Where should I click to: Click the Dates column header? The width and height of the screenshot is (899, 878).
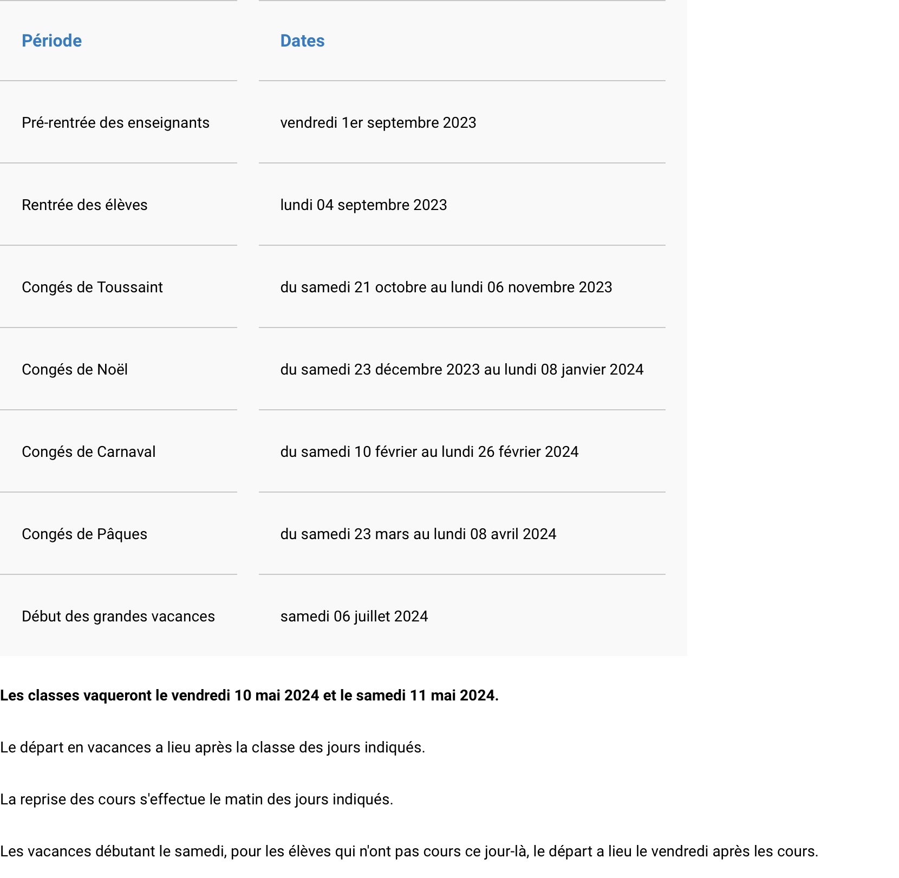[x=302, y=41]
